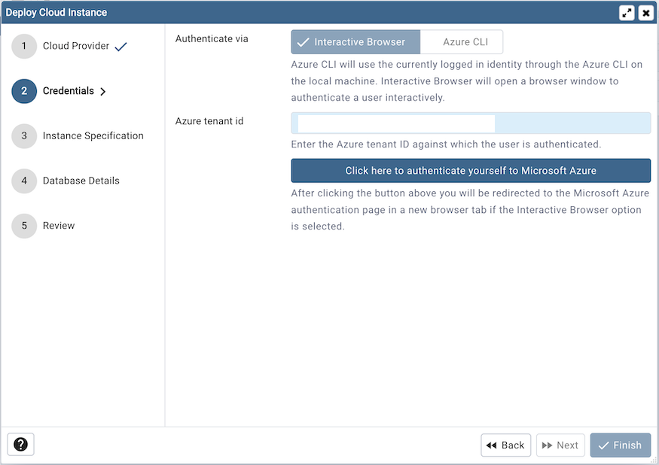Select the step 3 Instance Specification circle
Image resolution: width=659 pixels, height=465 pixels.
point(23,135)
